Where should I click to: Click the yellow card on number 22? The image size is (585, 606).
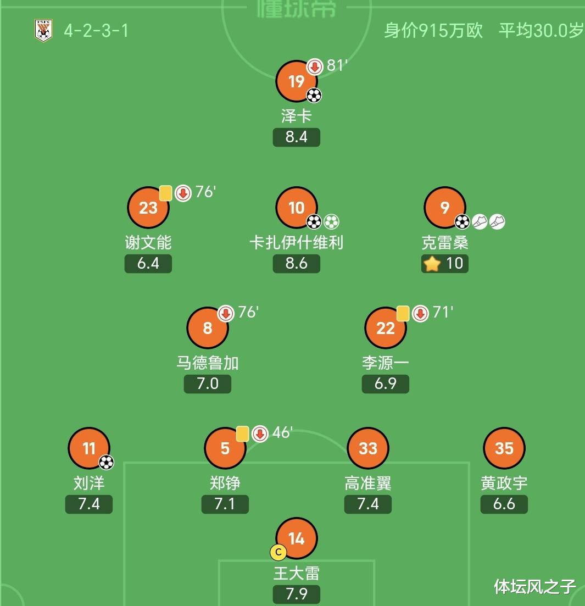[x=403, y=313]
